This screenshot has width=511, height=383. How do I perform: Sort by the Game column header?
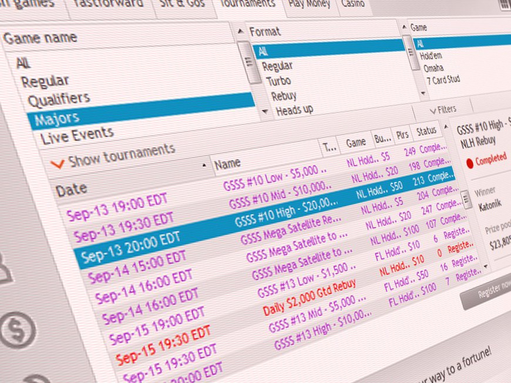pyautogui.click(x=356, y=142)
